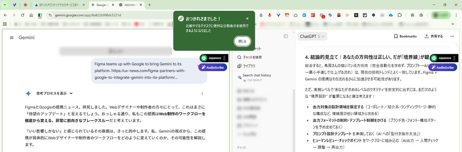Expand the 思考プロセスを表示 chevron
The width and height of the screenshot is (462, 152).
tap(71, 93)
